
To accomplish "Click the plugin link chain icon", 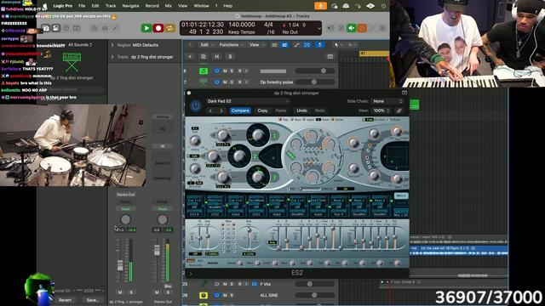I will click(399, 110).
